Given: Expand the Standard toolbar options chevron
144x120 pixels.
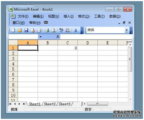Looking at the screenshot, I should 82,30.
